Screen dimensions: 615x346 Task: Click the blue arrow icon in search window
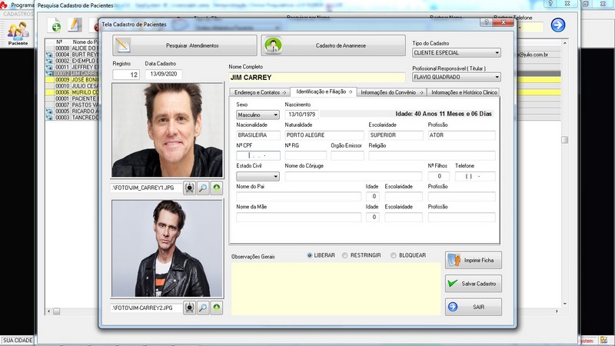click(558, 25)
